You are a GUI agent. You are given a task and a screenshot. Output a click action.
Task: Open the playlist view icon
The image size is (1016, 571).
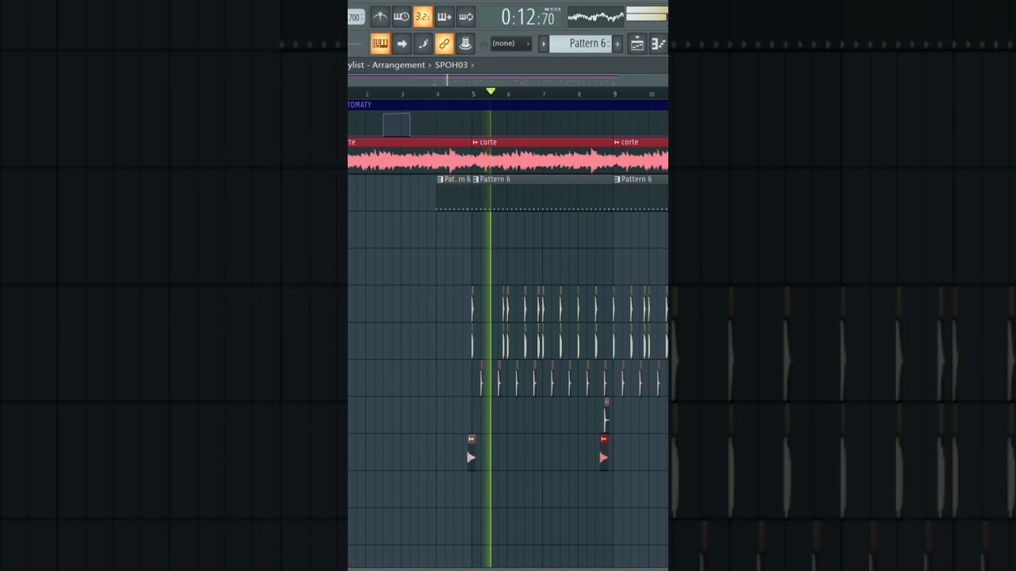(x=637, y=44)
